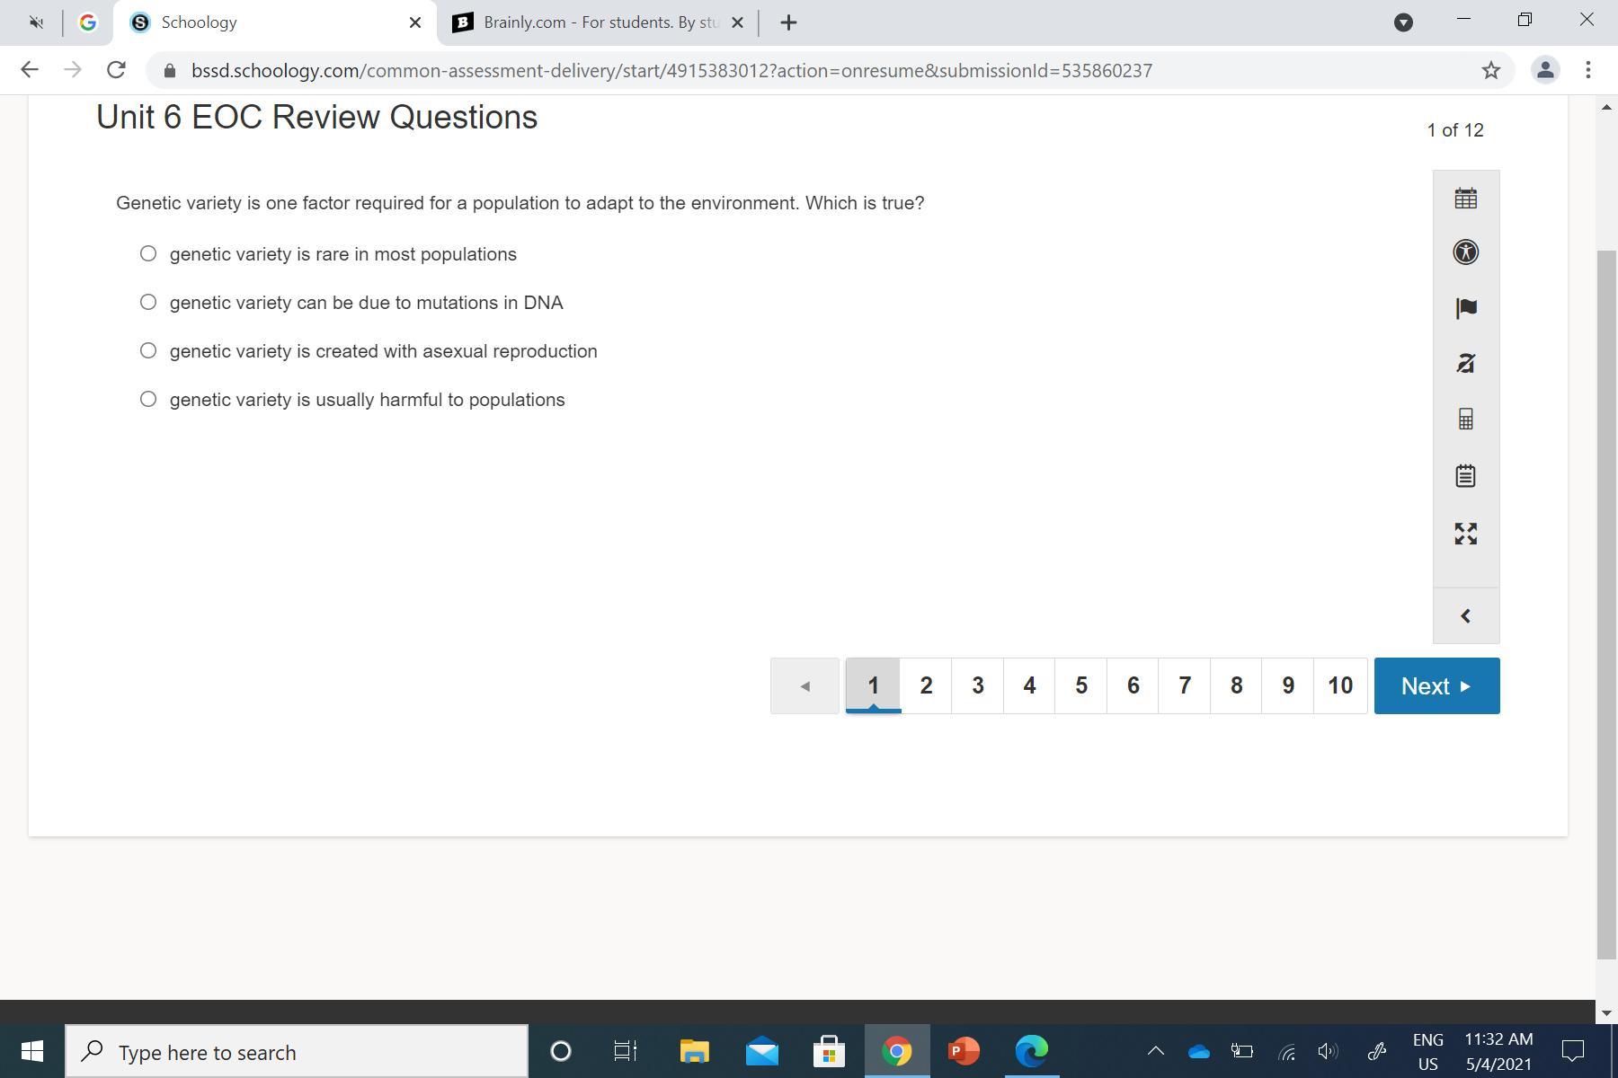This screenshot has width=1618, height=1078.
Task: Jump to question 5
Action: click(1081, 686)
